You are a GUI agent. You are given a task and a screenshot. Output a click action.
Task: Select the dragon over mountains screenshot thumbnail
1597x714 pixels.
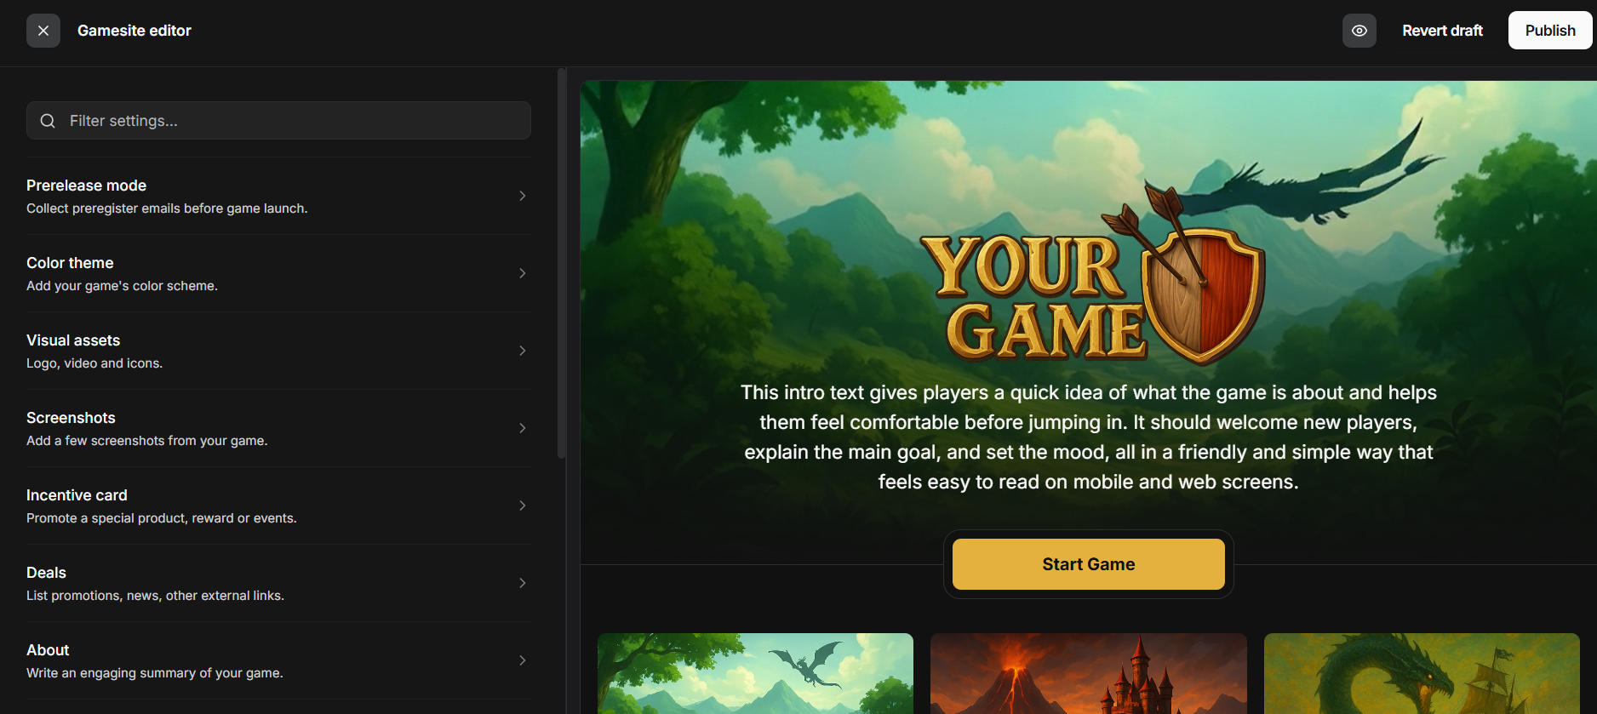(x=755, y=673)
